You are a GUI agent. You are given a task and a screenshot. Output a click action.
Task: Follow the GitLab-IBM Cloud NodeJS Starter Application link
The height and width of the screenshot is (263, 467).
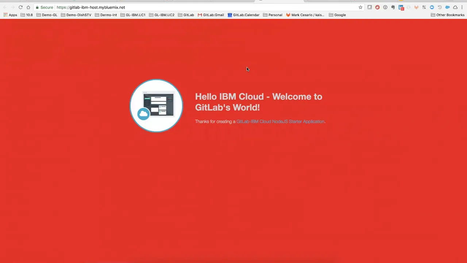pyautogui.click(x=280, y=122)
